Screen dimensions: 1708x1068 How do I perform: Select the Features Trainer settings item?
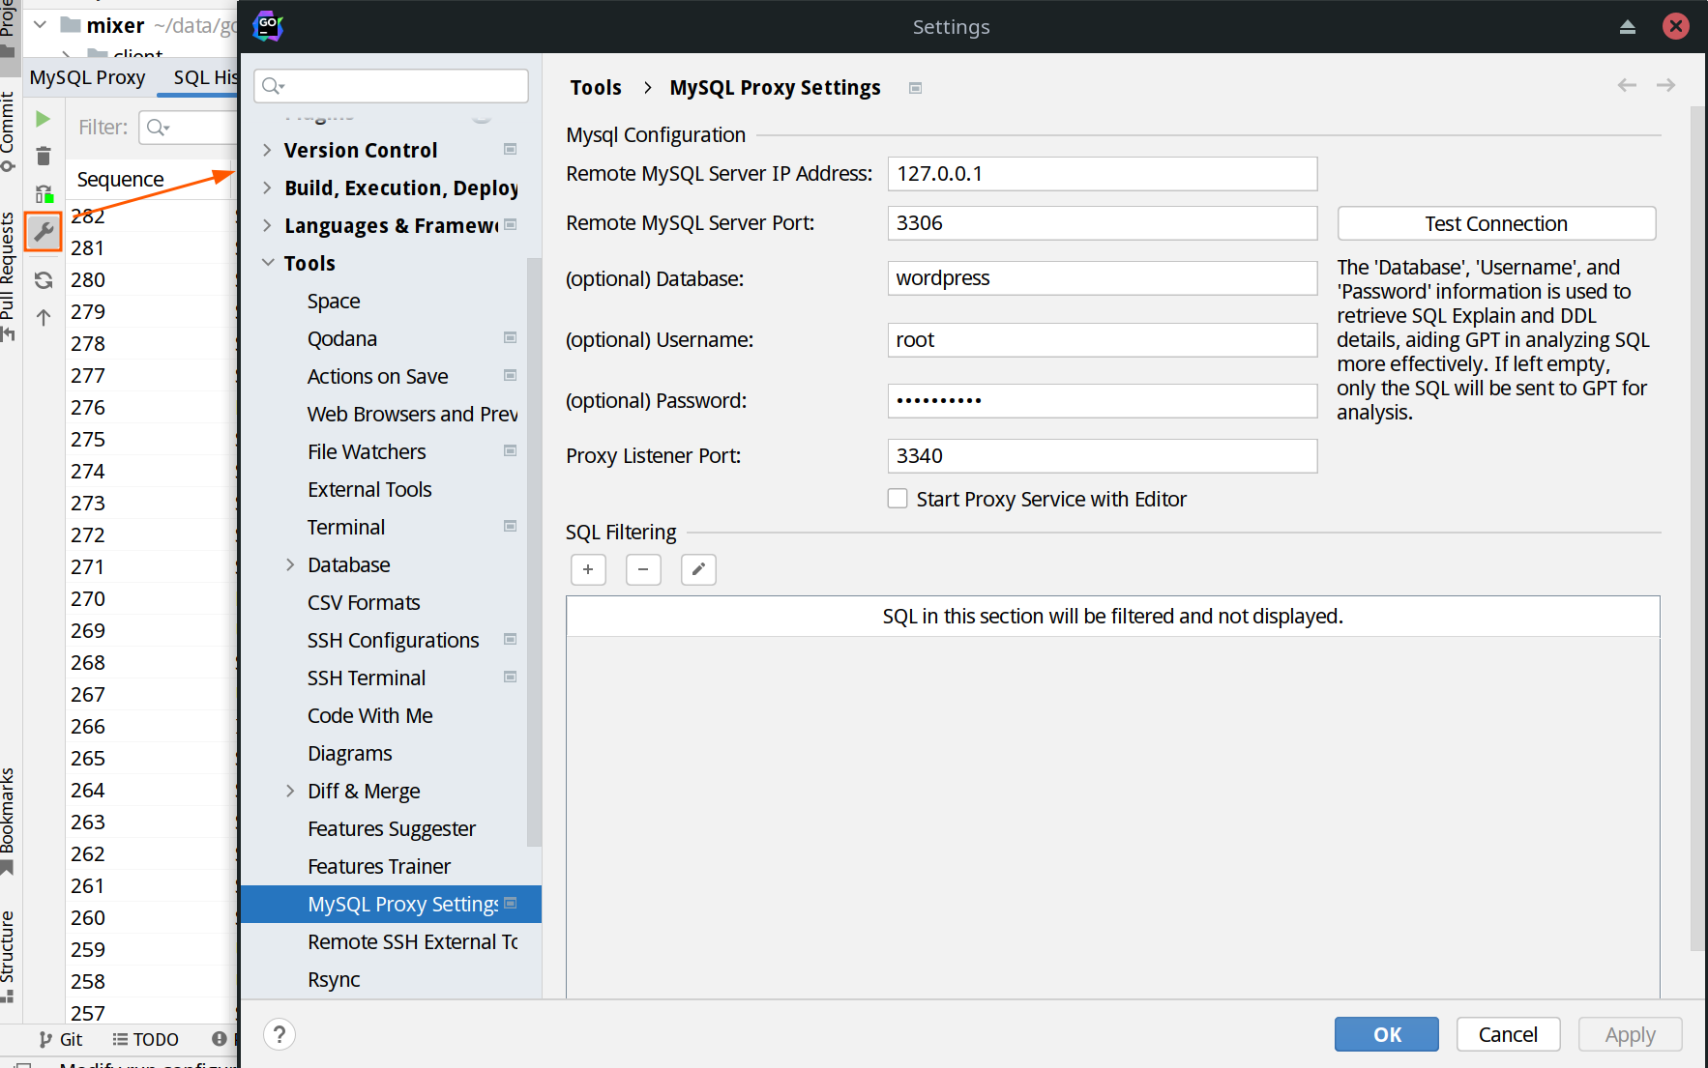point(378,866)
